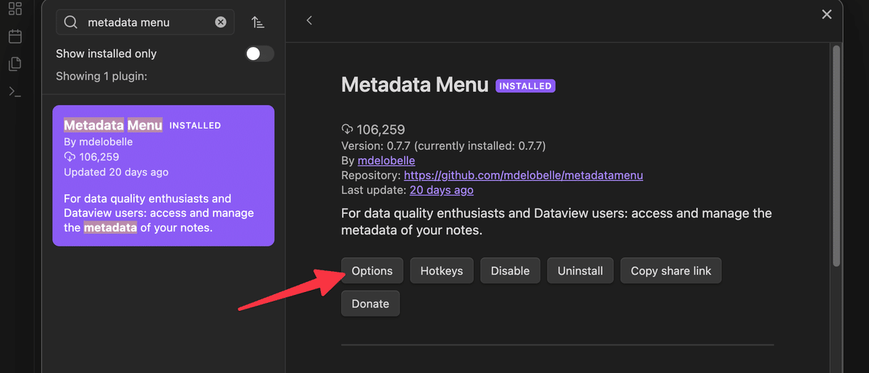
Task: Uninstall the Metadata Menu plugin
Action: click(580, 271)
